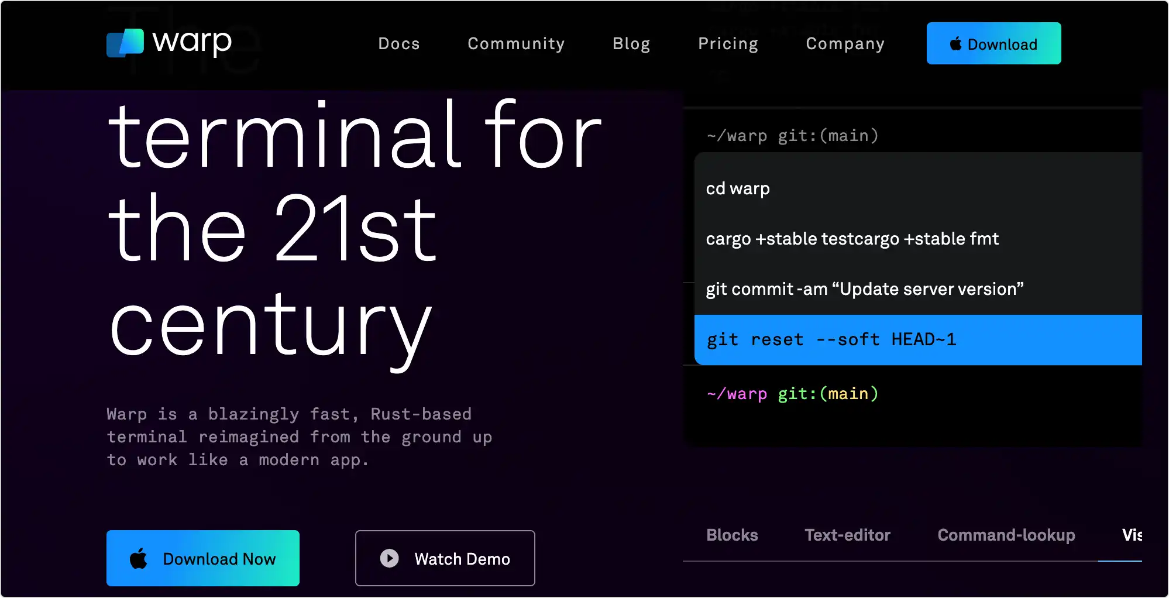Go to the Blog page
The height and width of the screenshot is (598, 1169).
(x=631, y=43)
